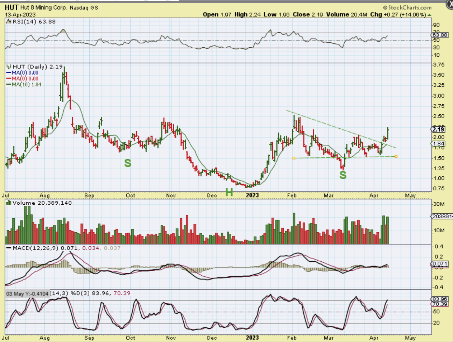Click the 30M volume axis label
The image size is (453, 342).
coord(439,204)
